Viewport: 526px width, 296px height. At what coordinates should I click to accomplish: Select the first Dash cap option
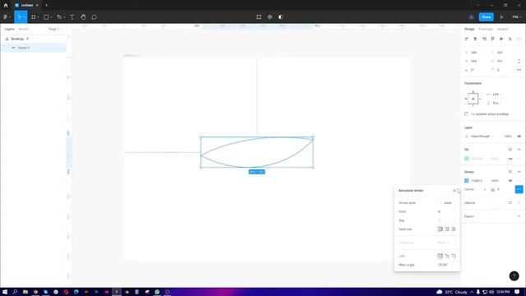pyautogui.click(x=440, y=229)
